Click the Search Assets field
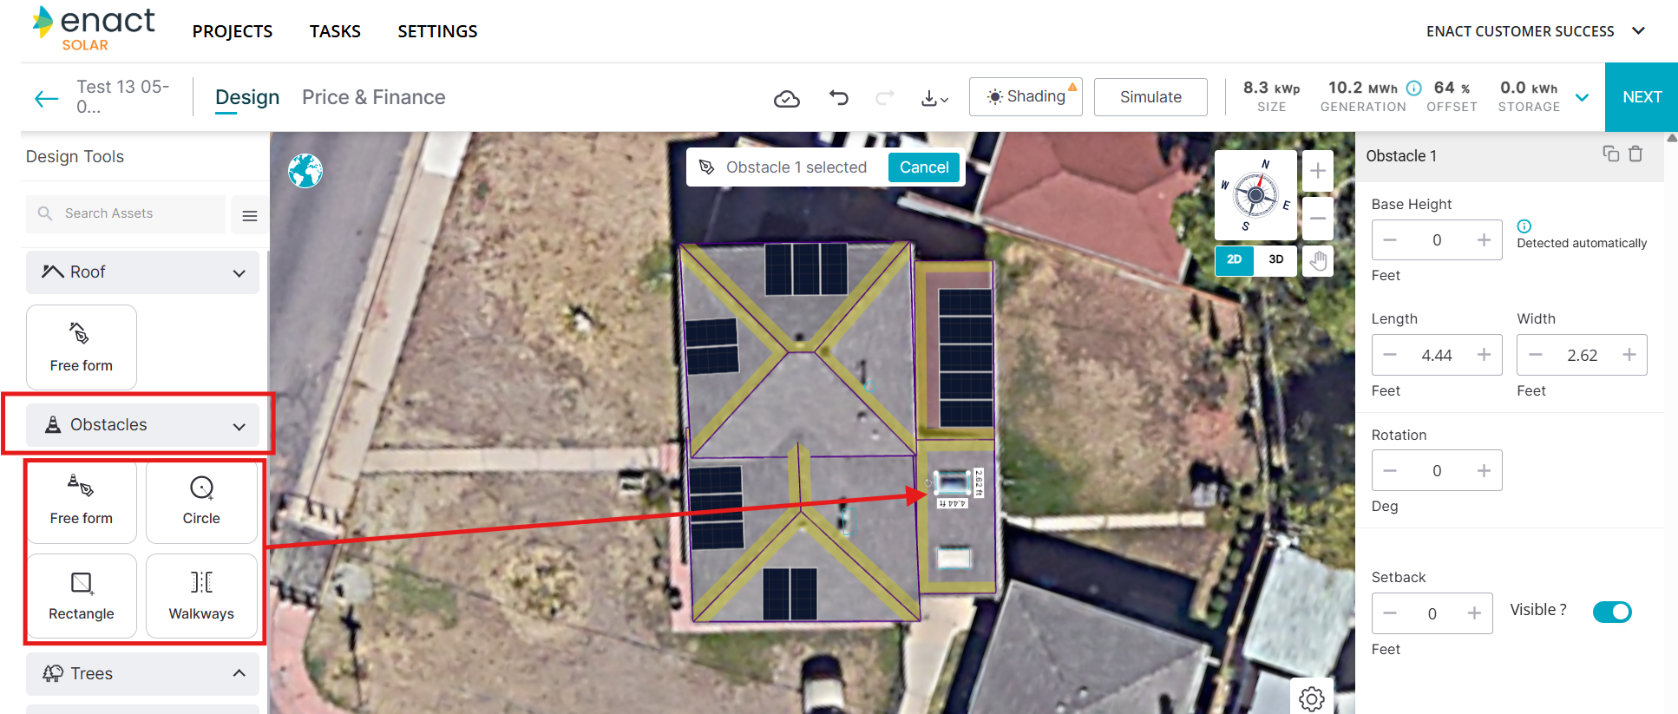This screenshot has height=714, width=1678. (x=126, y=213)
